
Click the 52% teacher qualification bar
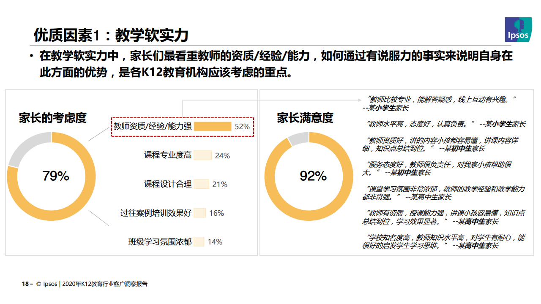pos(213,126)
